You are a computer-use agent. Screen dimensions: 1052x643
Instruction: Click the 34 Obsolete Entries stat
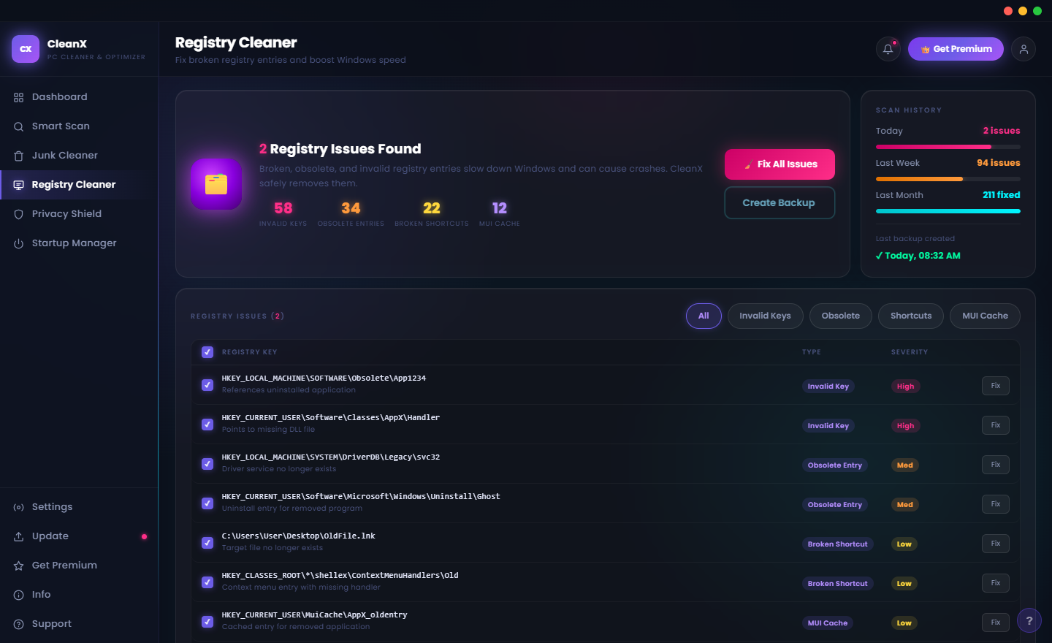point(351,213)
